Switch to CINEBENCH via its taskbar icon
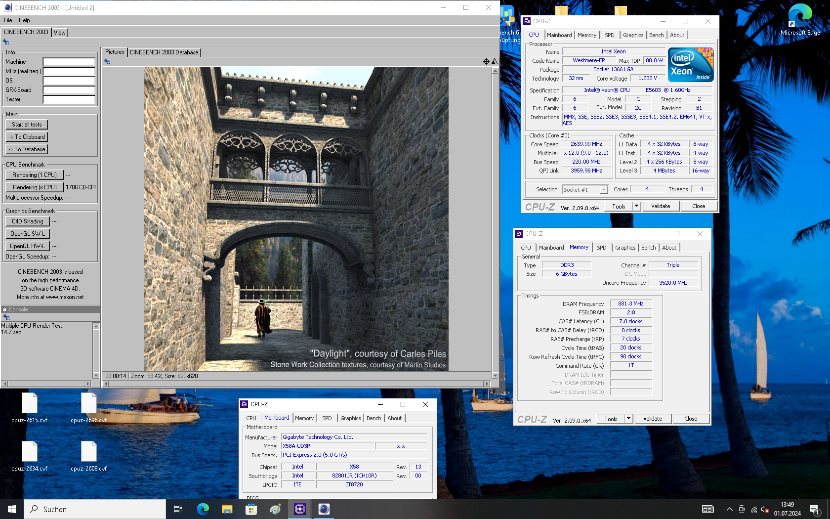 [324, 509]
